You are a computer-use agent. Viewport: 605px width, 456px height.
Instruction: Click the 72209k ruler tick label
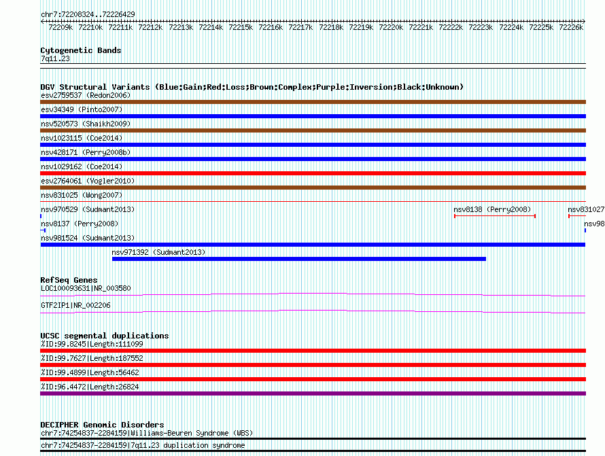click(60, 27)
